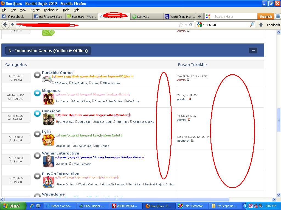
Task: Click the search magnifier icon
Action: (252, 25)
